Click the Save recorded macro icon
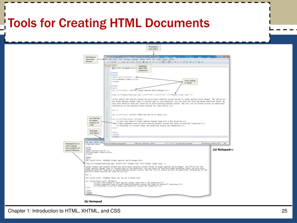 point(187,62)
